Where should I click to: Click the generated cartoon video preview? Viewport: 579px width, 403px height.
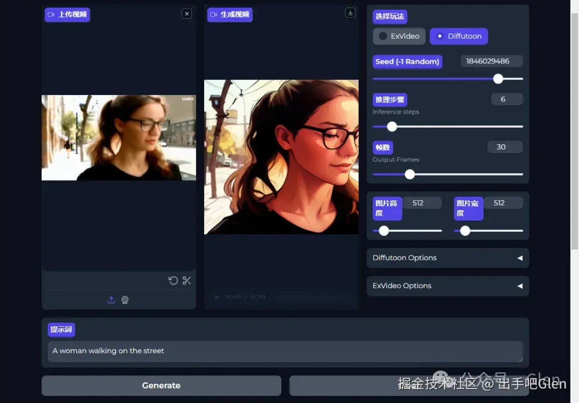[x=281, y=157]
